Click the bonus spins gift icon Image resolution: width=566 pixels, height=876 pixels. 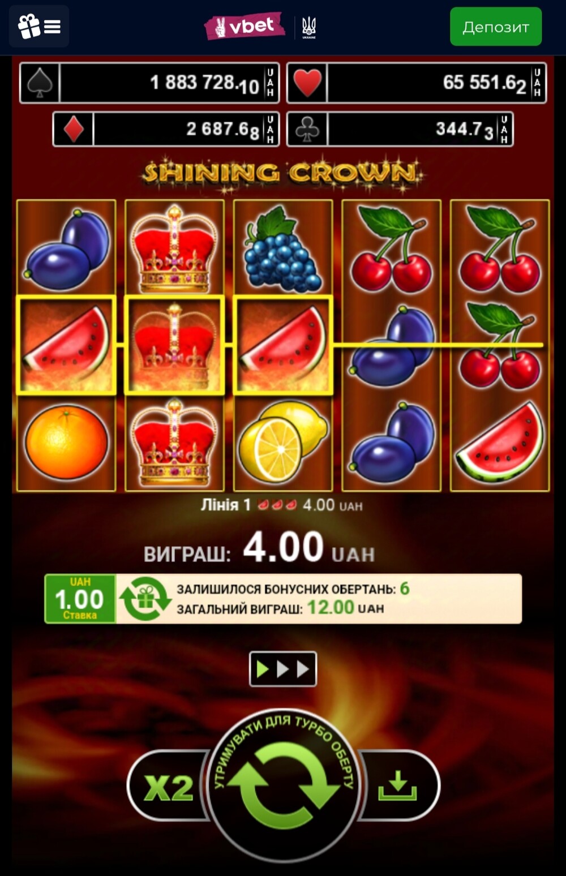pos(145,599)
